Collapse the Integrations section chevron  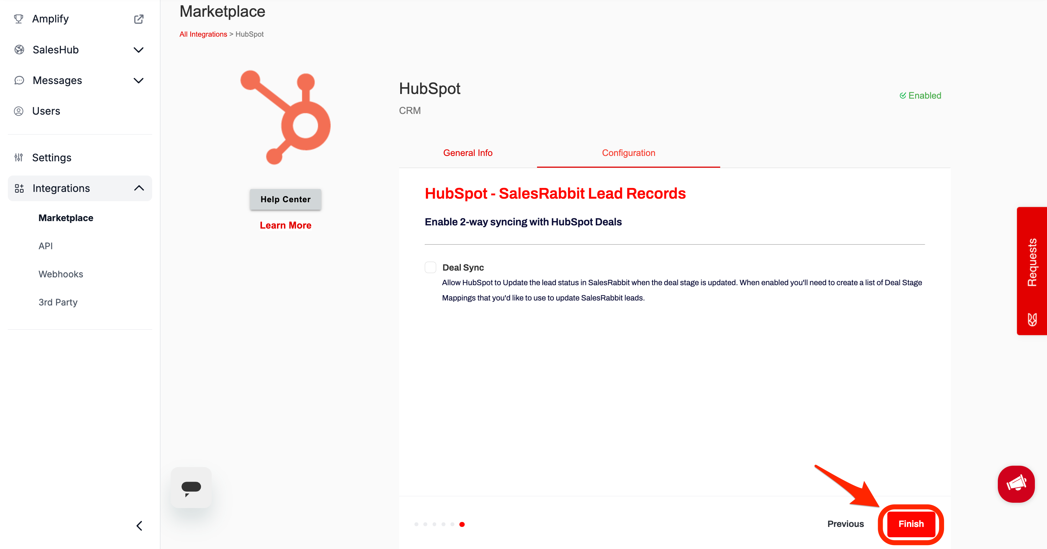tap(139, 188)
